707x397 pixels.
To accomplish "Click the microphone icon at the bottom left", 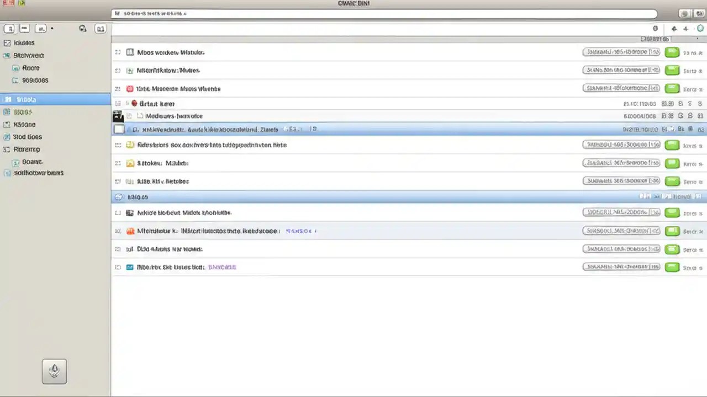I will pyautogui.click(x=54, y=370).
